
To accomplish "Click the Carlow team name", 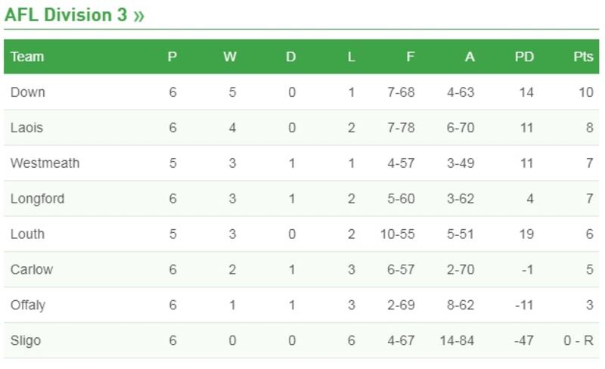I will click(32, 270).
